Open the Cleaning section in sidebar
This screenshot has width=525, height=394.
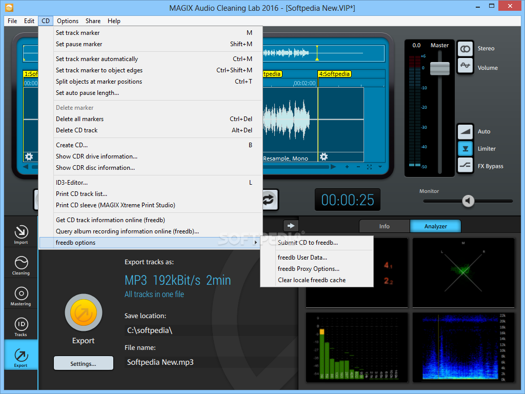(x=21, y=265)
